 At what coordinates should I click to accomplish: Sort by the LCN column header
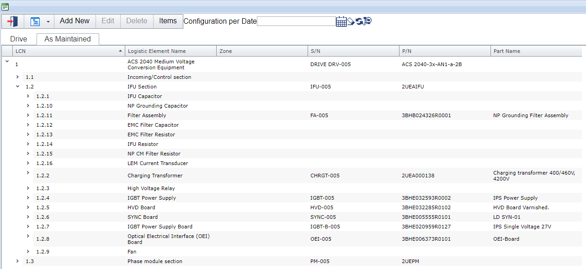(x=69, y=51)
